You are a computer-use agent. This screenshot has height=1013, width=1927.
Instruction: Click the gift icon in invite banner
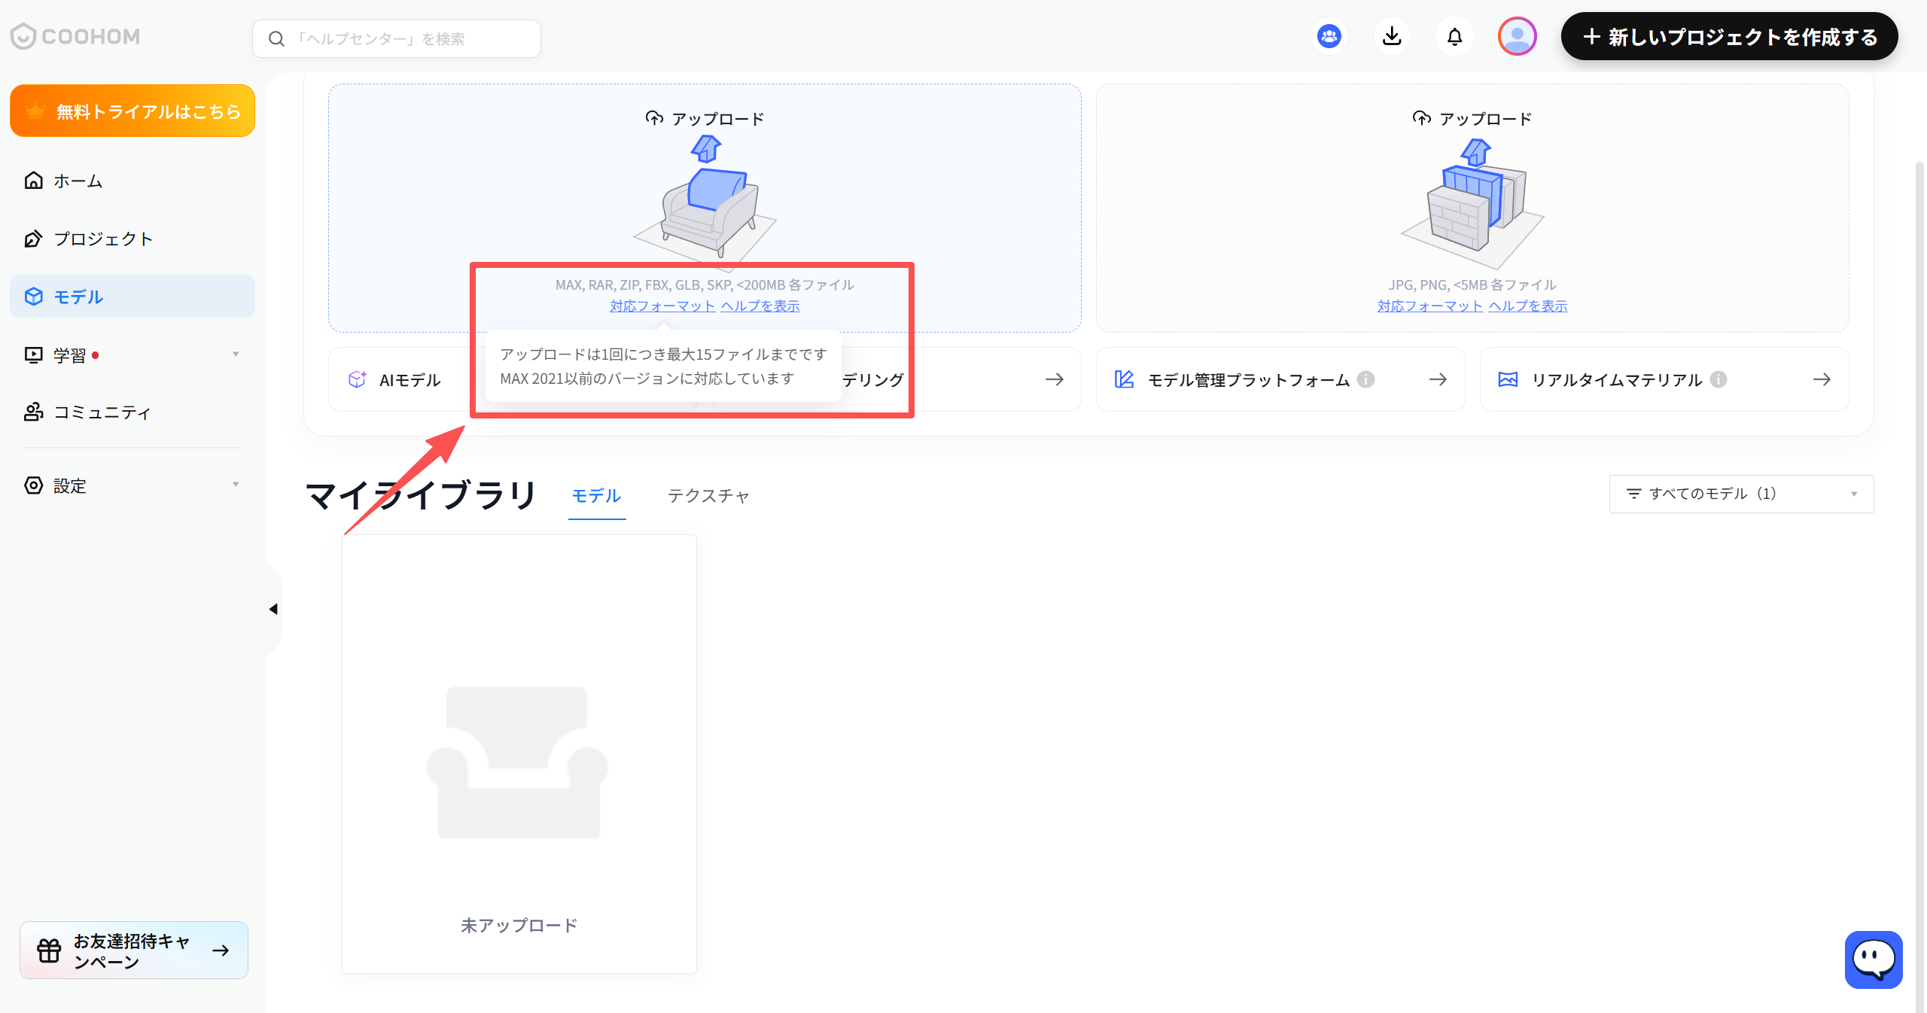(50, 951)
